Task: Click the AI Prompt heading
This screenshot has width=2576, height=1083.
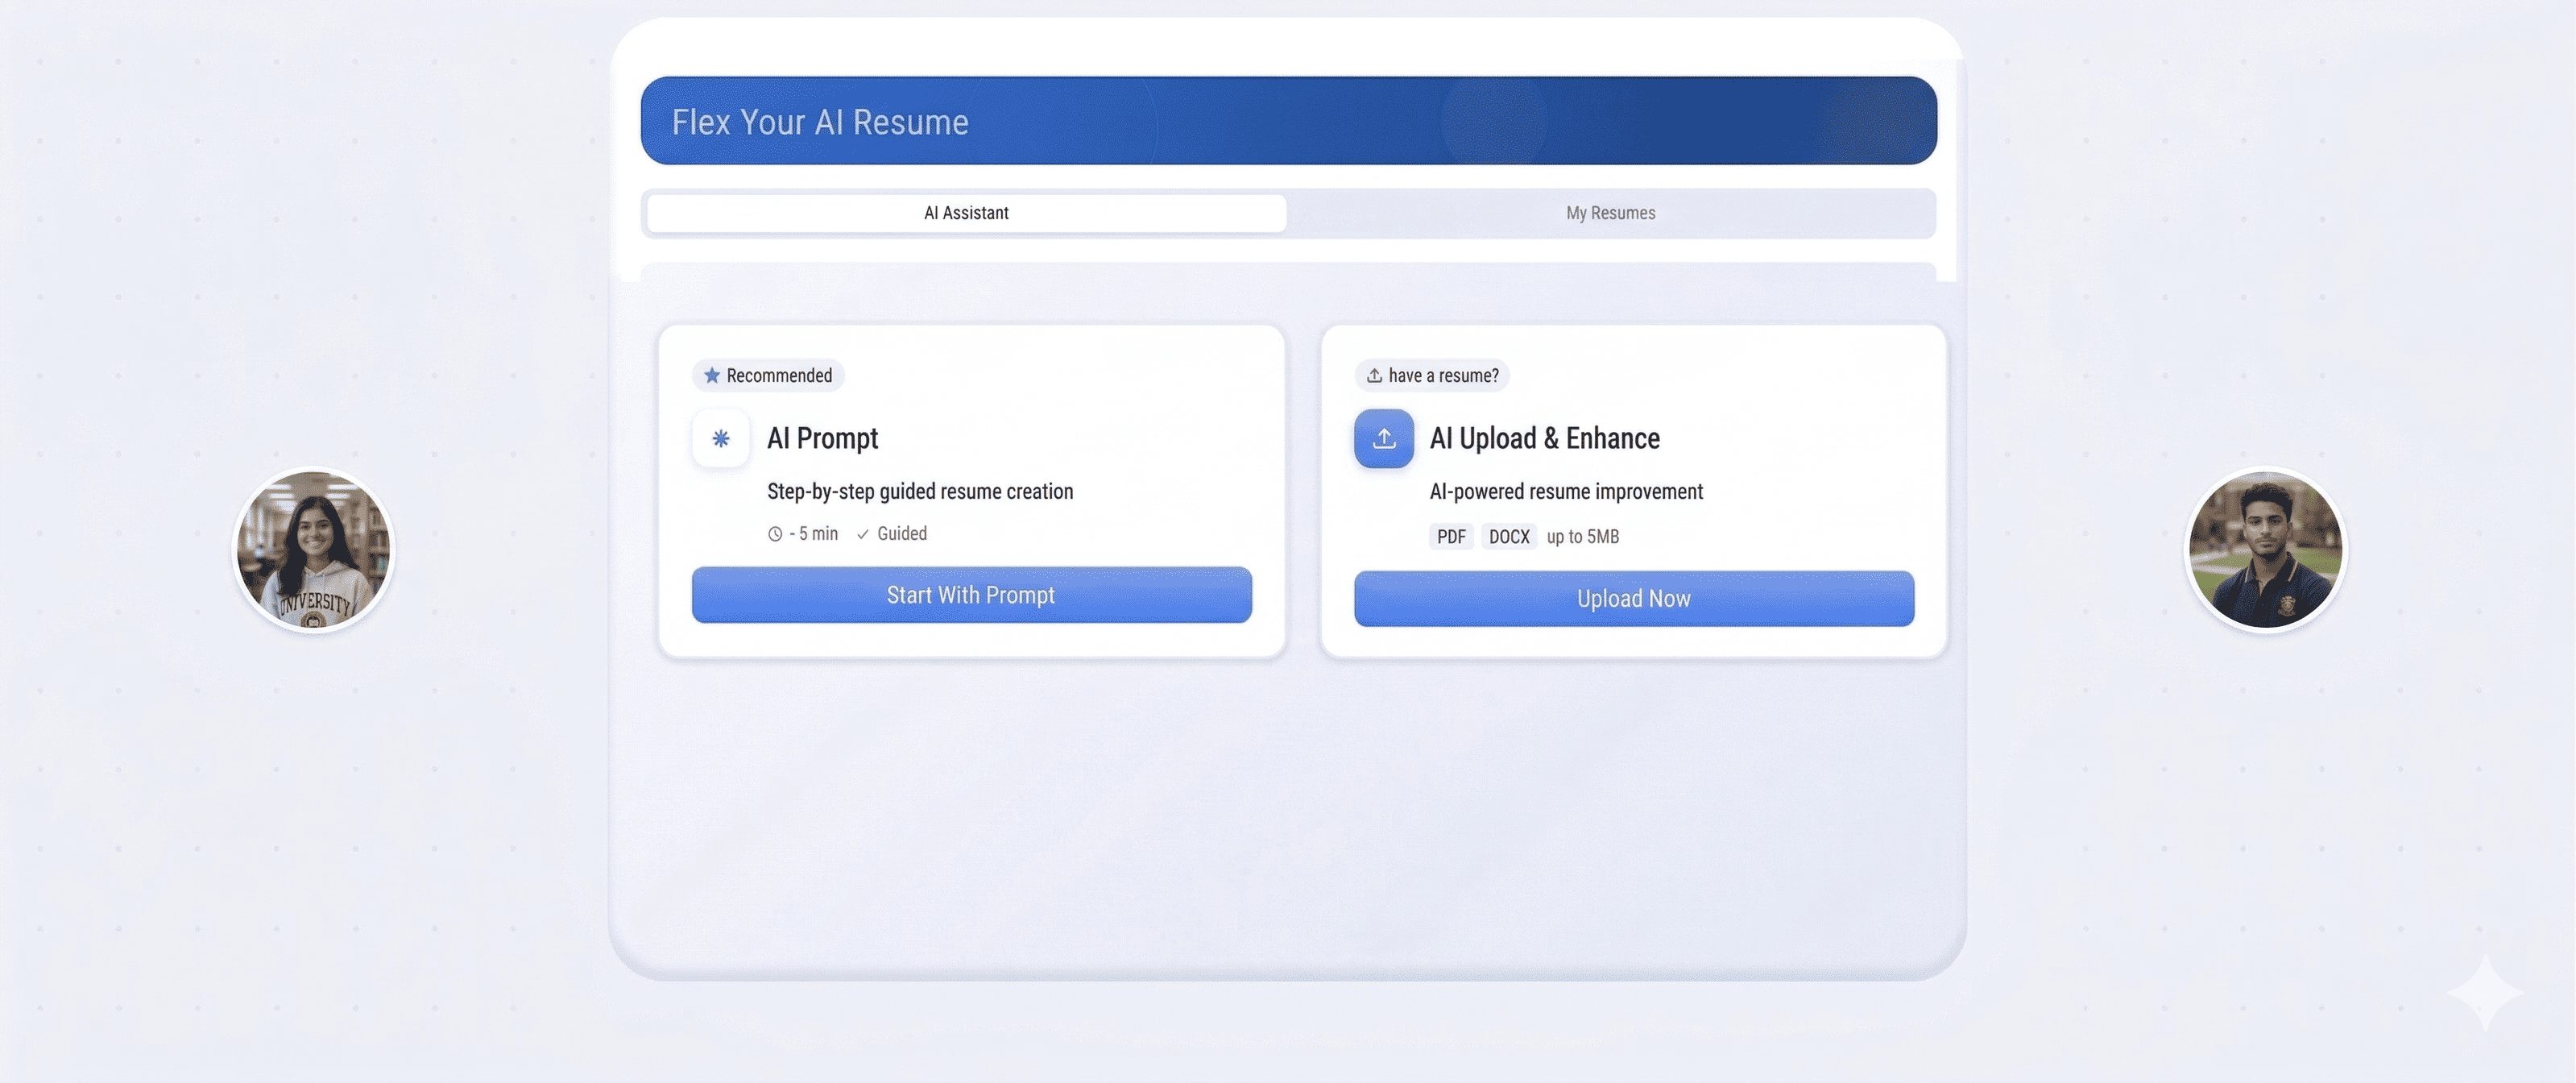Action: point(822,438)
